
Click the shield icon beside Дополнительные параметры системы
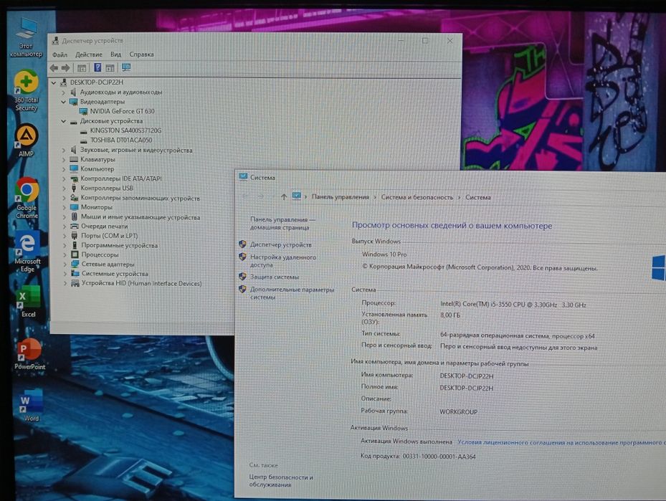[x=242, y=289]
